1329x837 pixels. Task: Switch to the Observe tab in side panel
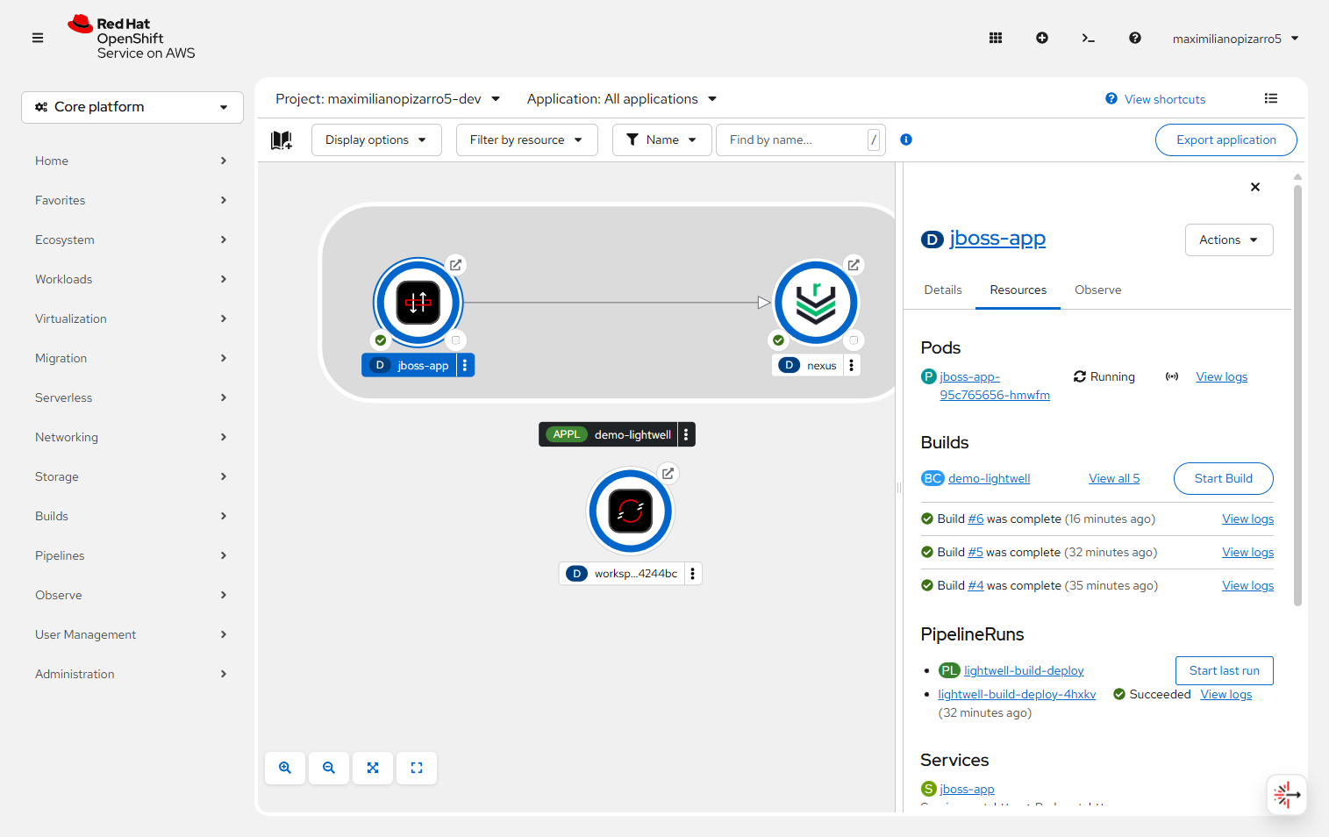tap(1097, 290)
